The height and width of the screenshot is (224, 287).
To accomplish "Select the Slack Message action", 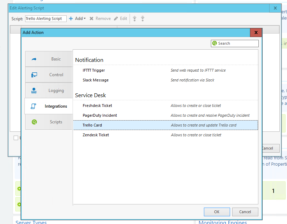I will tap(165, 80).
